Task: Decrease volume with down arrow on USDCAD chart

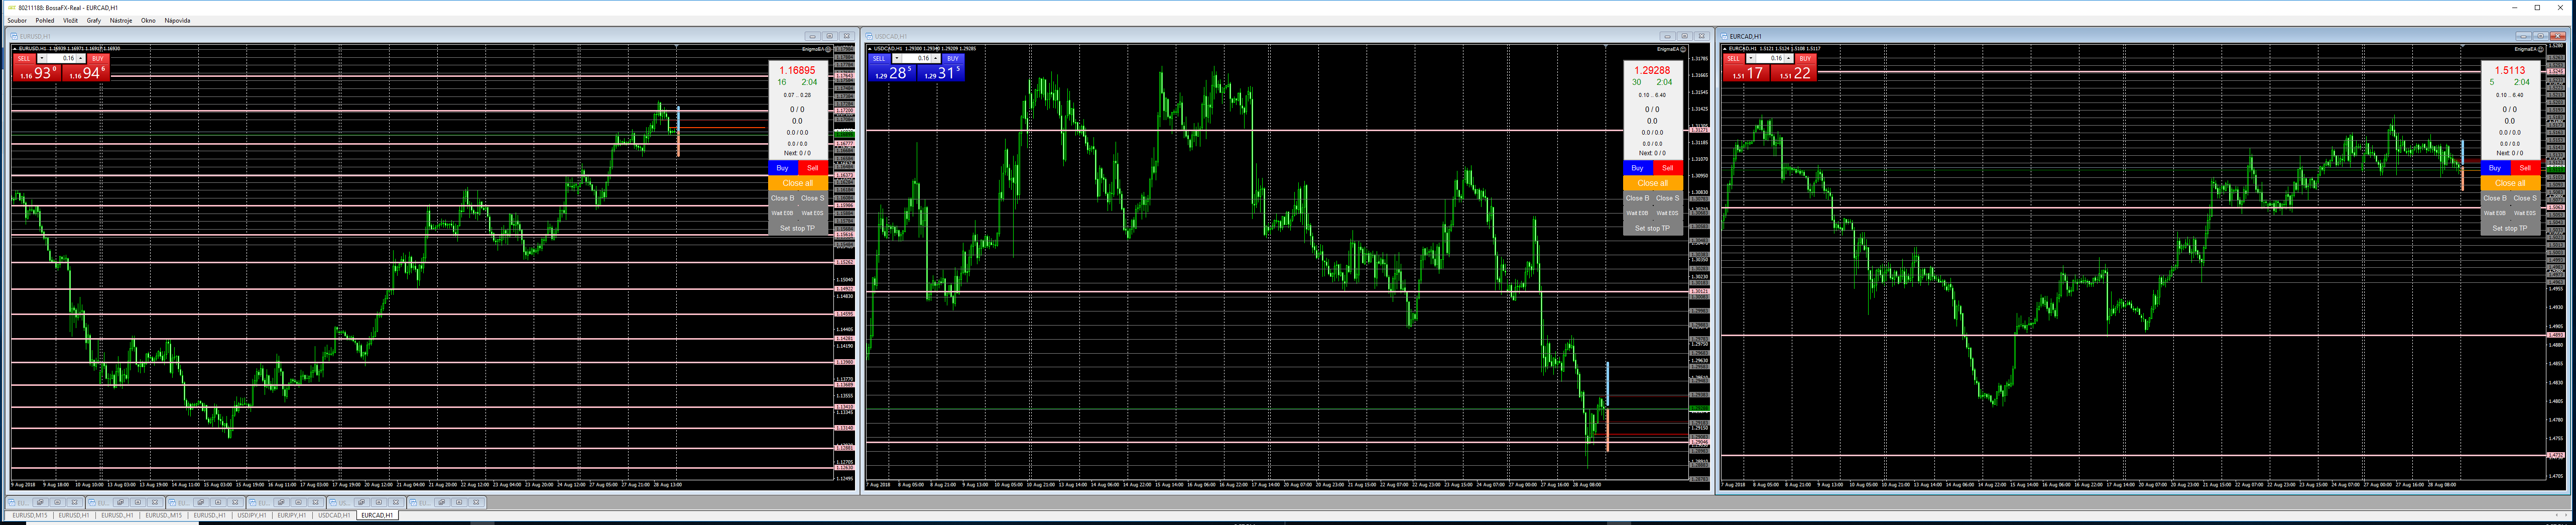Action: click(x=897, y=58)
